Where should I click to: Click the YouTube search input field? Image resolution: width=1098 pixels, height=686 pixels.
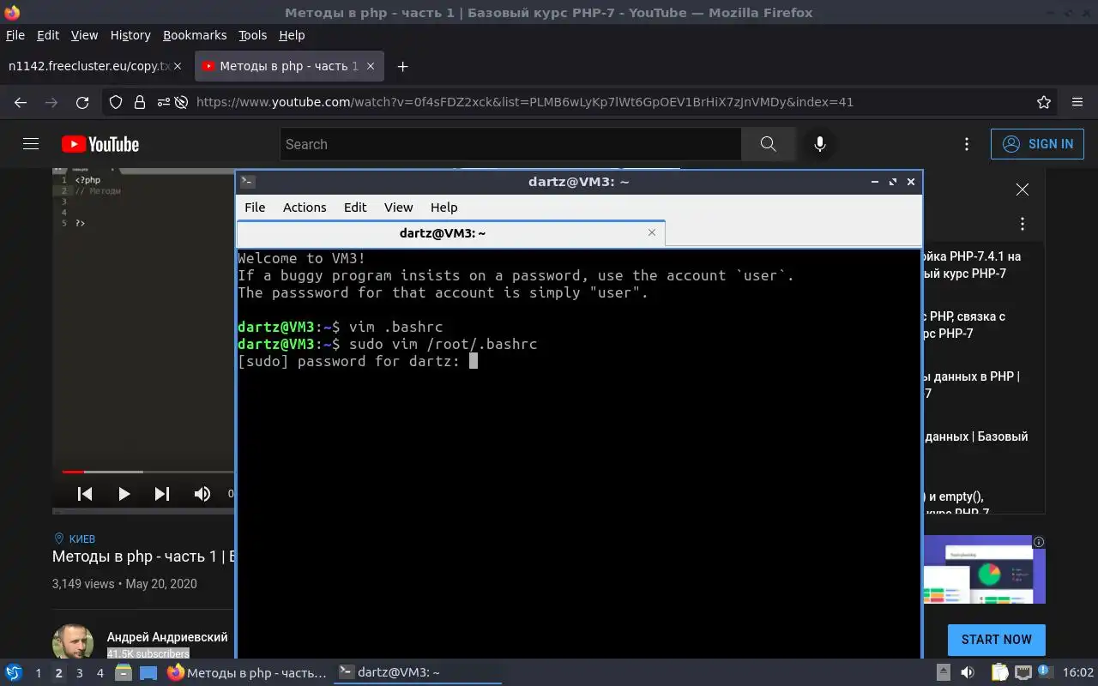coord(510,144)
